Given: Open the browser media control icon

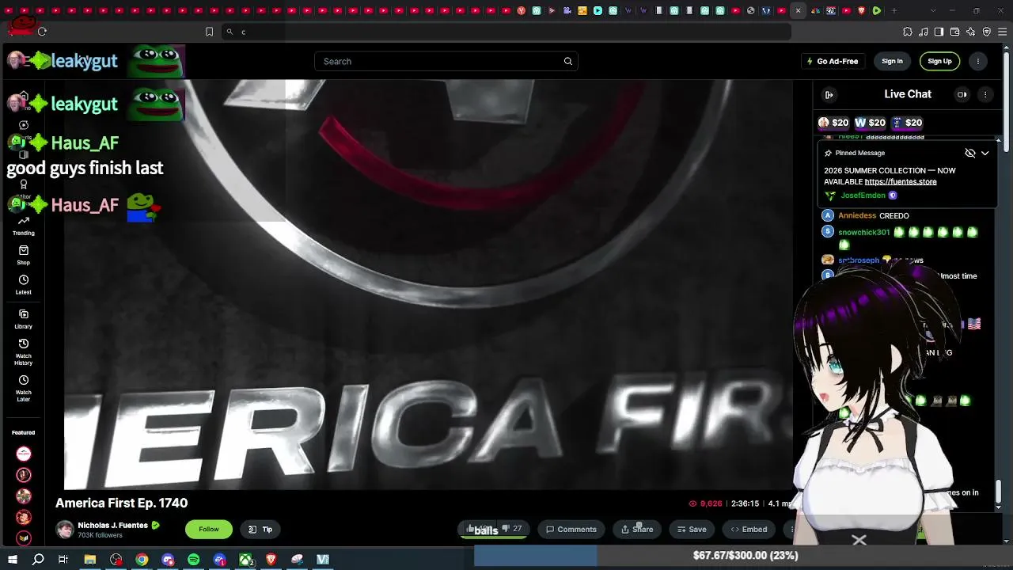Looking at the screenshot, I should [x=923, y=32].
